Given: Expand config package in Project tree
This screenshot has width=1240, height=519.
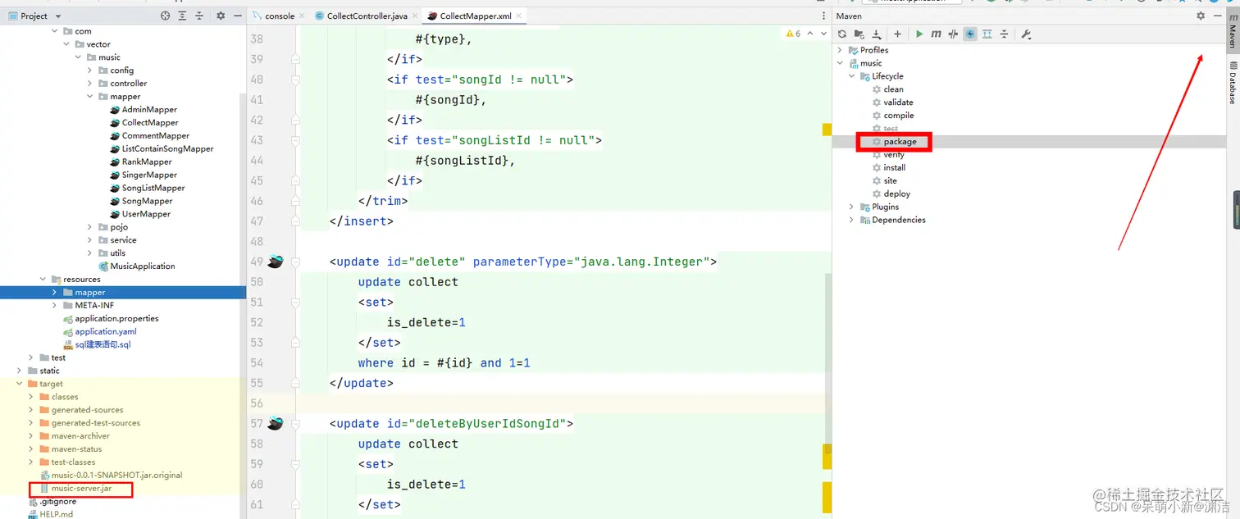Looking at the screenshot, I should click(x=90, y=71).
